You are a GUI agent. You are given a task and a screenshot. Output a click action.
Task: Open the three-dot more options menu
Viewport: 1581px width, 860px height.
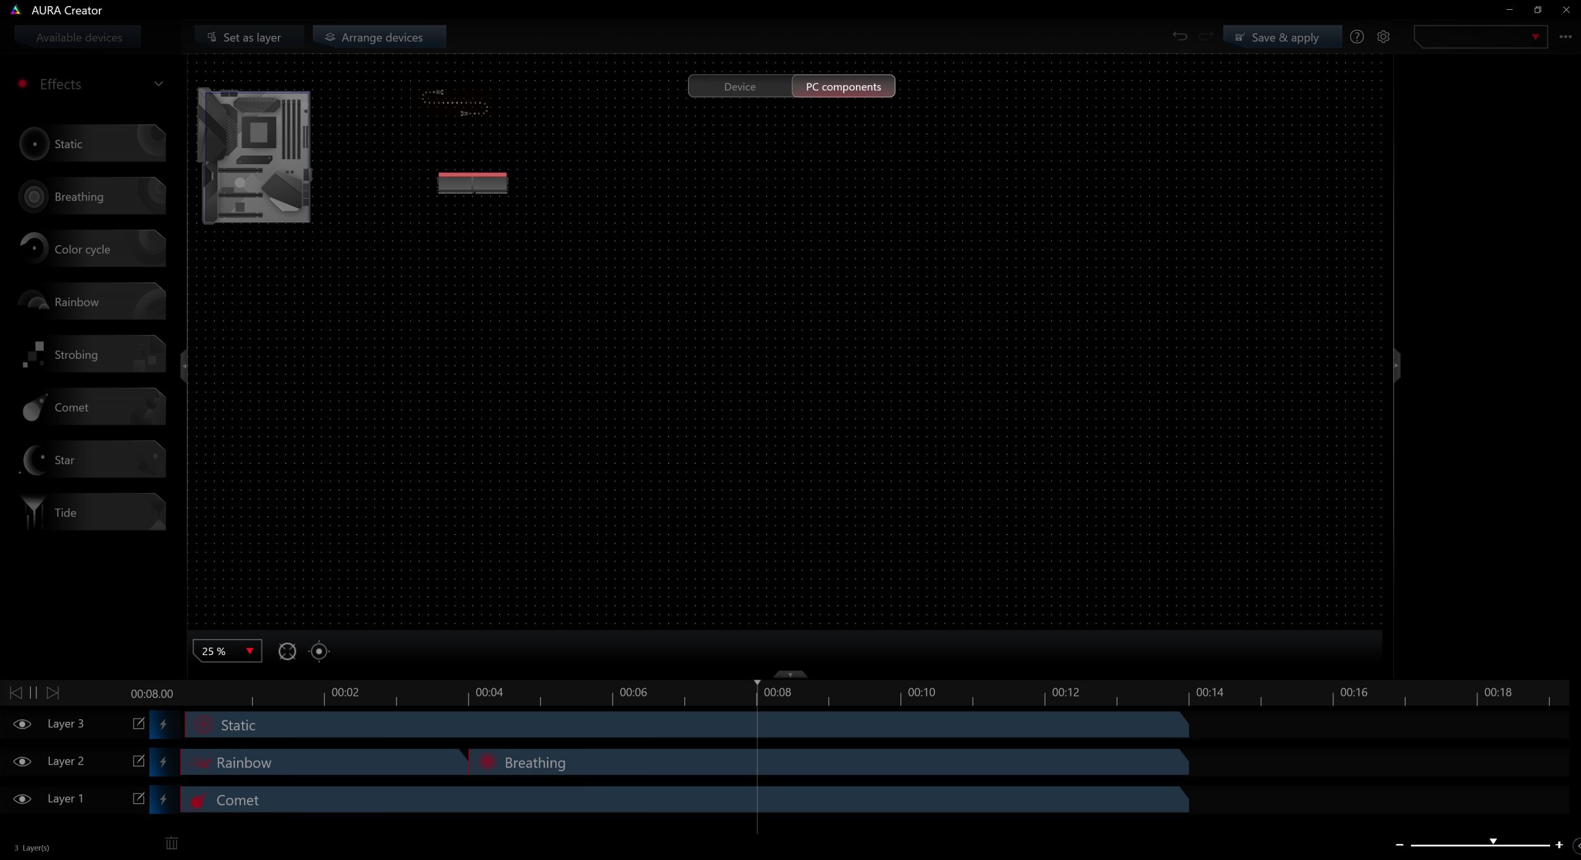pos(1565,37)
